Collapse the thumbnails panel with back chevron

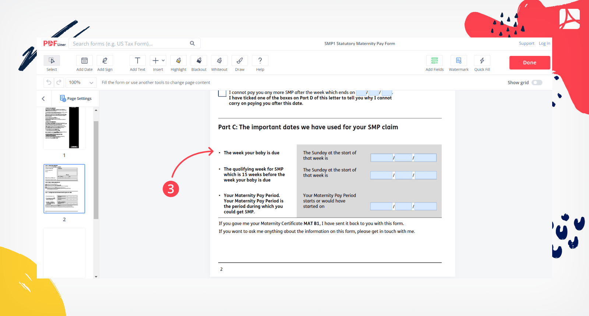click(43, 98)
